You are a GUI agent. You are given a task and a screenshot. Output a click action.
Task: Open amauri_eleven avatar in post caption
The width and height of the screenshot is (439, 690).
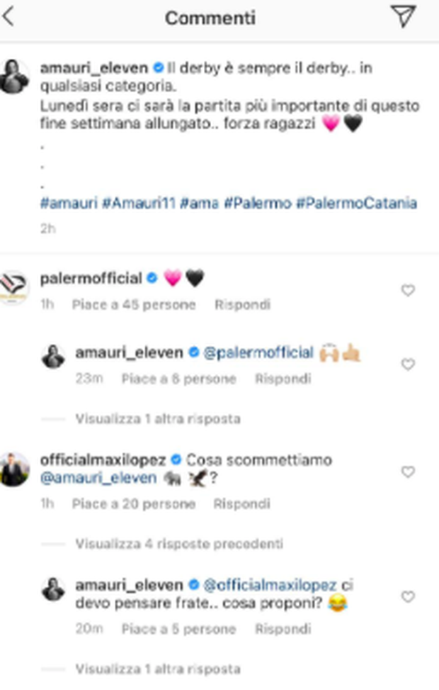(14, 77)
